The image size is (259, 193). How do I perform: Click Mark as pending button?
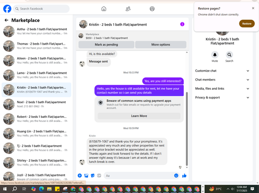[106, 45]
